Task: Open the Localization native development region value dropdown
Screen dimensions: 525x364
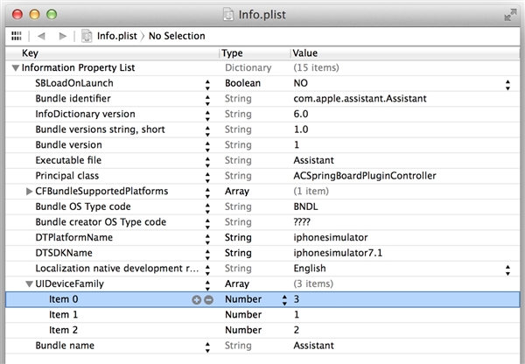Action: 507,269
